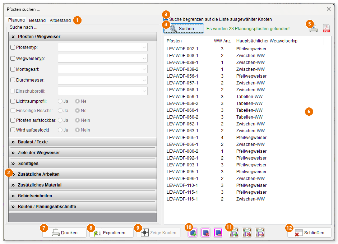
Task: Expand the Zusätzliches Material section
Action: pyautogui.click(x=83, y=185)
